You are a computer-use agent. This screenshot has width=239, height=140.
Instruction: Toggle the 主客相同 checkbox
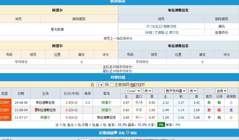tap(112, 85)
